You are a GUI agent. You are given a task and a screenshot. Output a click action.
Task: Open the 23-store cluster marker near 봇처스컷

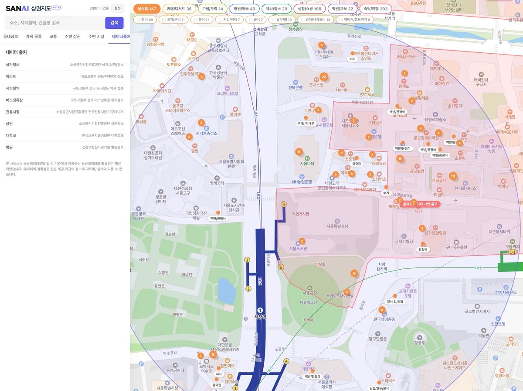pyautogui.click(x=323, y=77)
